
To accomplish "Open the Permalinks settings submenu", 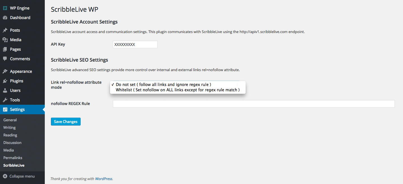I will pos(13,158).
